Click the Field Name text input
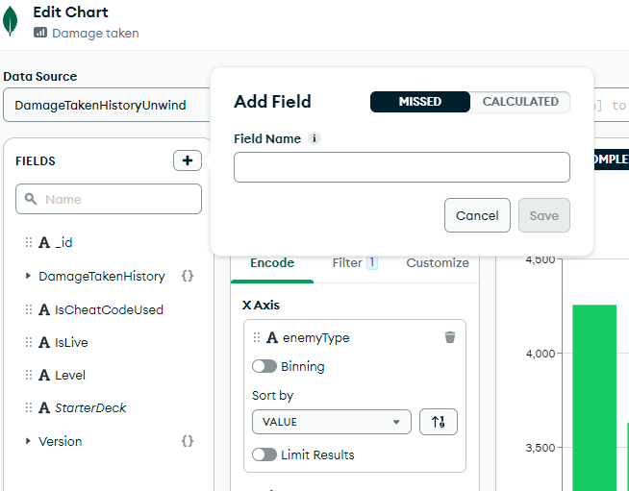629x491 pixels. tap(401, 167)
